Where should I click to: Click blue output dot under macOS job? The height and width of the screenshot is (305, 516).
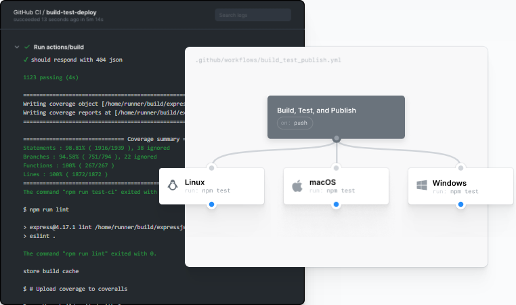coord(337,204)
